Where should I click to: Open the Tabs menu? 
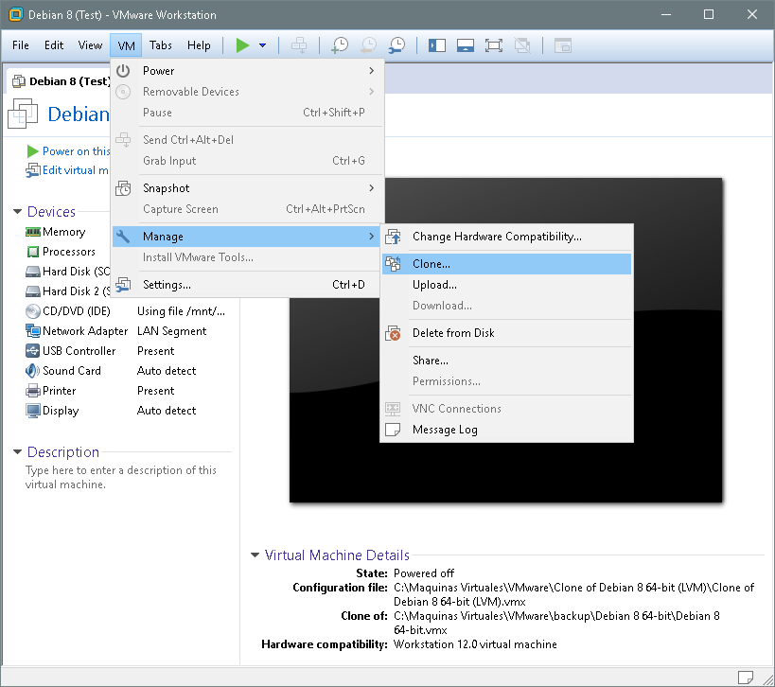[161, 45]
